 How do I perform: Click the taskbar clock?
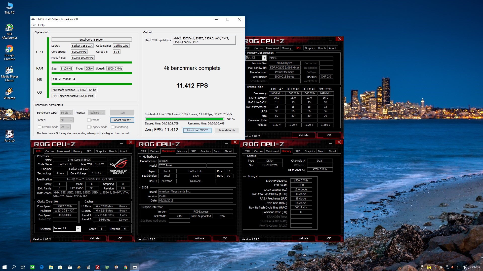pos(475,267)
